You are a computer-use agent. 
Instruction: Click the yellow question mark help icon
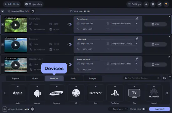click(x=166, y=4)
